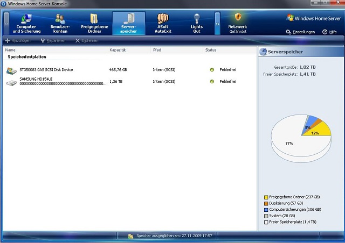Click the Fehlerfrei status of SAMSUNG disk
The height and width of the screenshot is (243, 345).
(x=227, y=81)
